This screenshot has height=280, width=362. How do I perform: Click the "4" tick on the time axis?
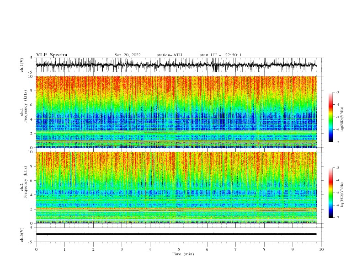(150, 249)
